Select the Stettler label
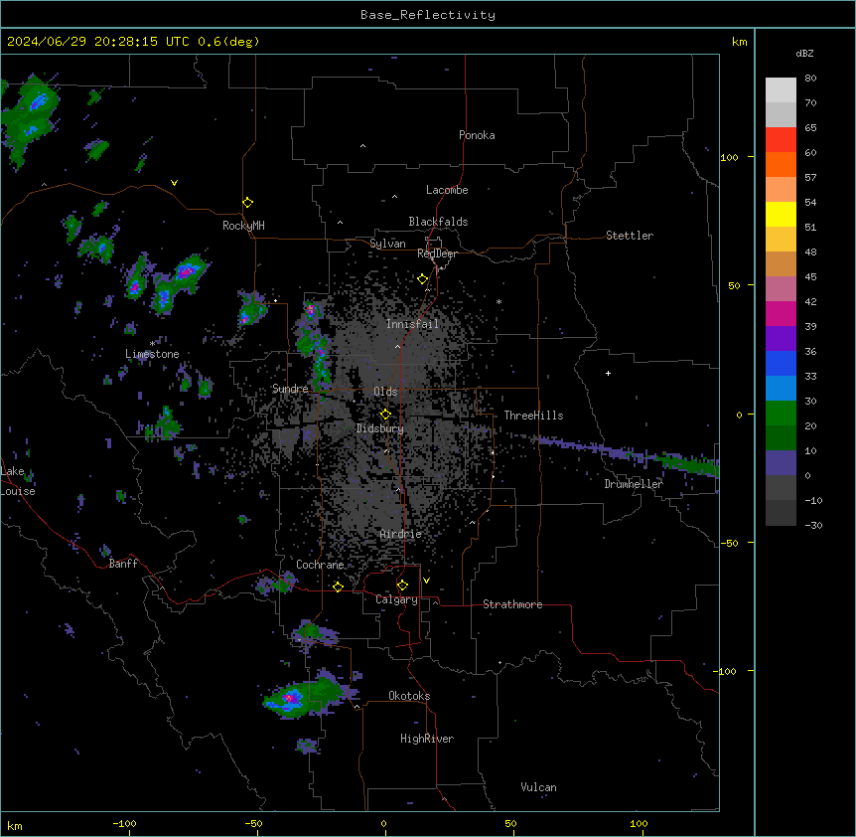 [x=630, y=236]
